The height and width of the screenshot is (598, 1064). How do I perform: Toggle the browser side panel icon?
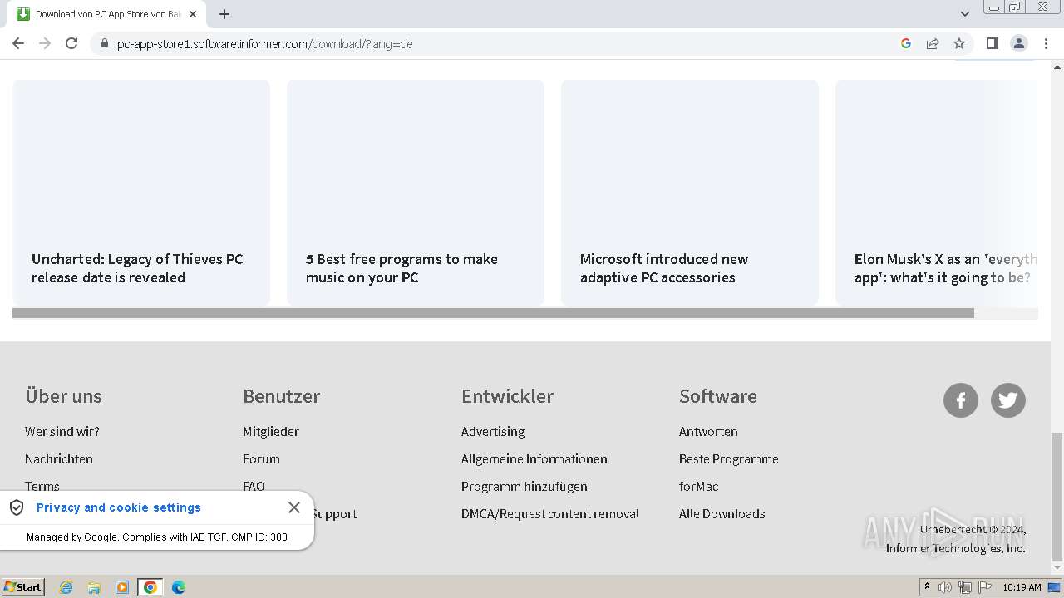992,43
